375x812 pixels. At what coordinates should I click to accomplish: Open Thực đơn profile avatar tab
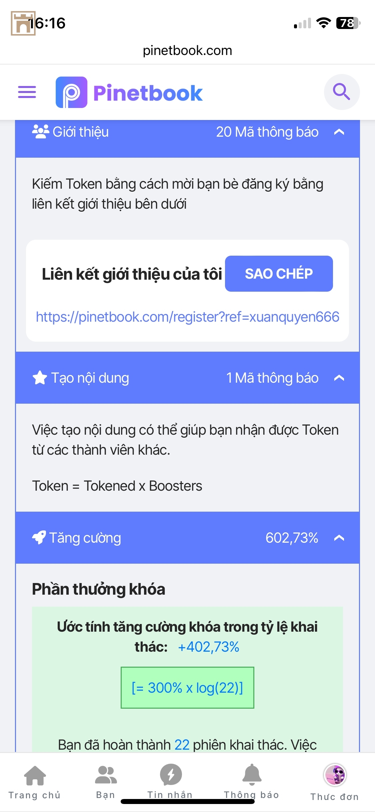pos(335,775)
